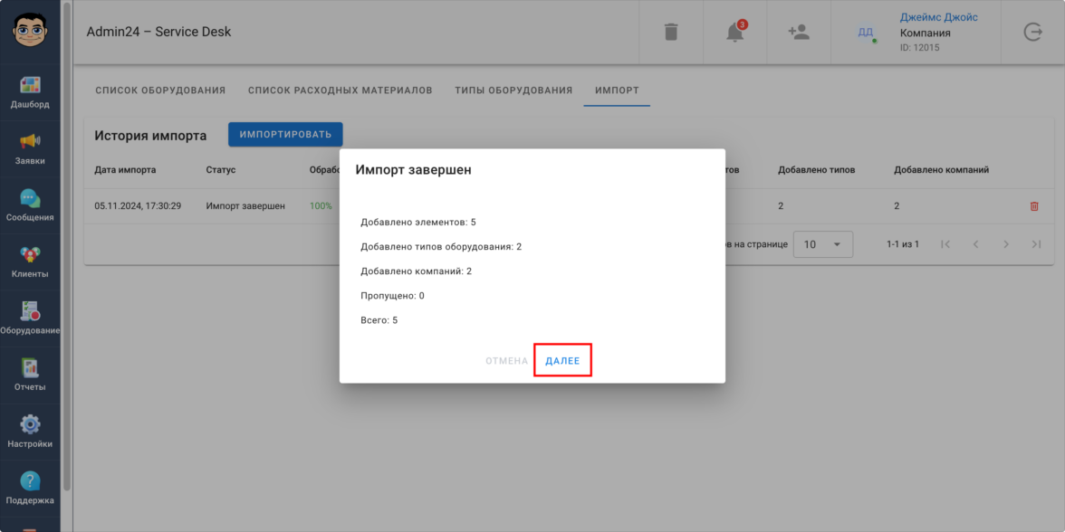Go to first page pagination arrow

(x=945, y=243)
